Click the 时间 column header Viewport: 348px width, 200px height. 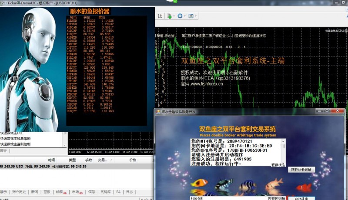click(51, 160)
